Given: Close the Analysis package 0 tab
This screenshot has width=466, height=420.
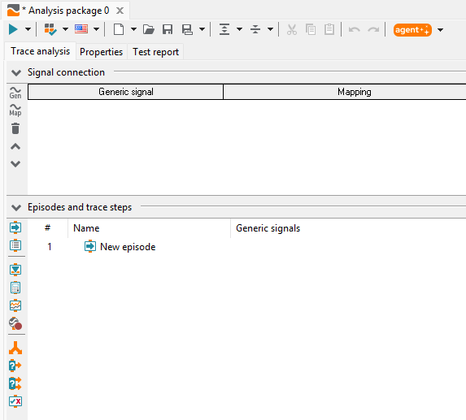Looking at the screenshot, I should click(x=120, y=11).
